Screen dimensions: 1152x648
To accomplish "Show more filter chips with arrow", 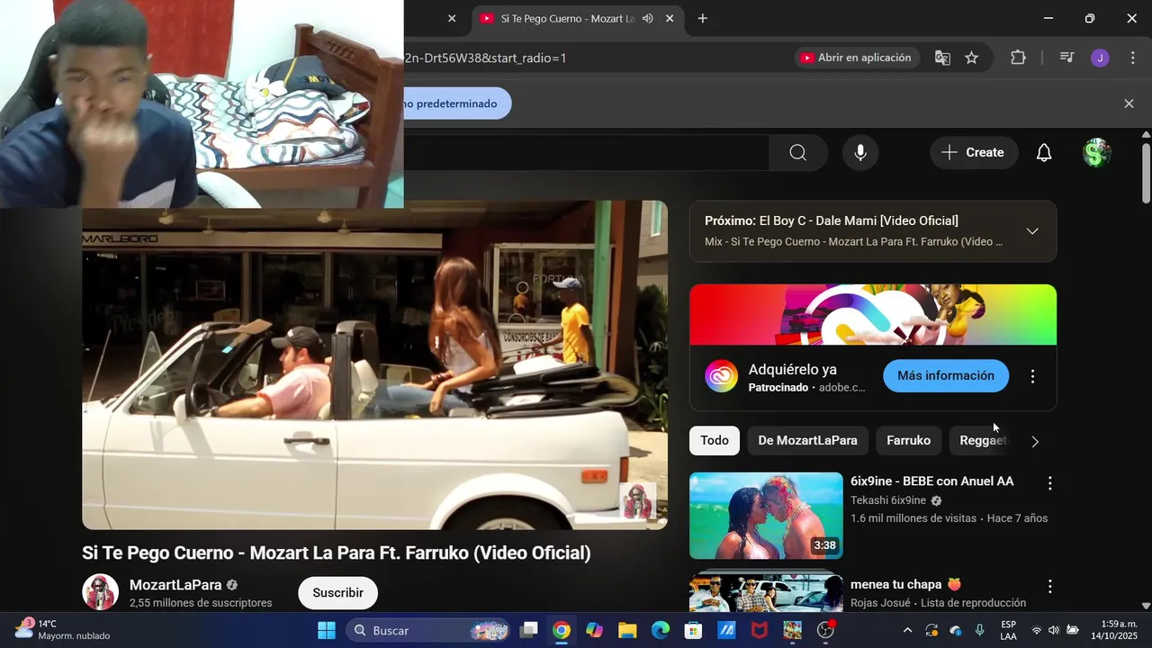I will 1035,441.
